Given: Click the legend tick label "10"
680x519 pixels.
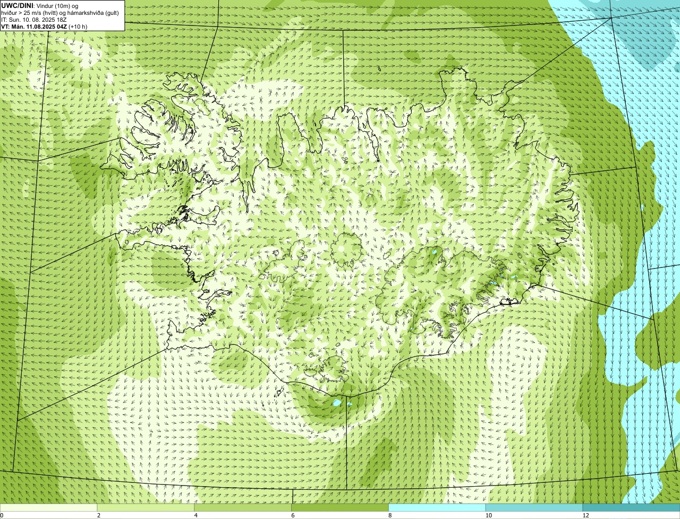Looking at the screenshot, I should [488, 515].
